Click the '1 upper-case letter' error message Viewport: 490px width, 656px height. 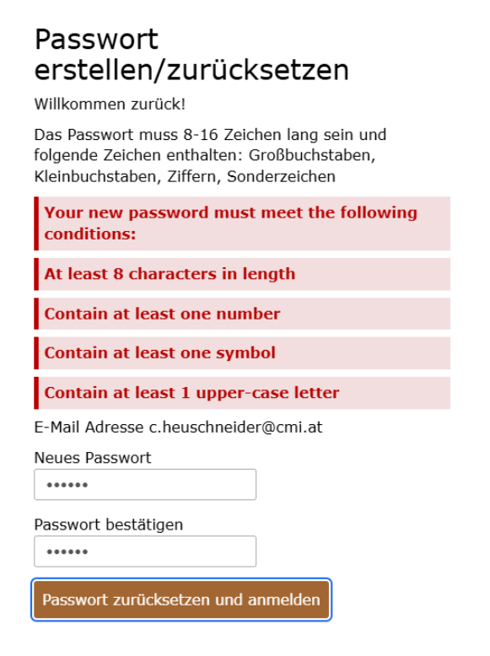tap(242, 393)
